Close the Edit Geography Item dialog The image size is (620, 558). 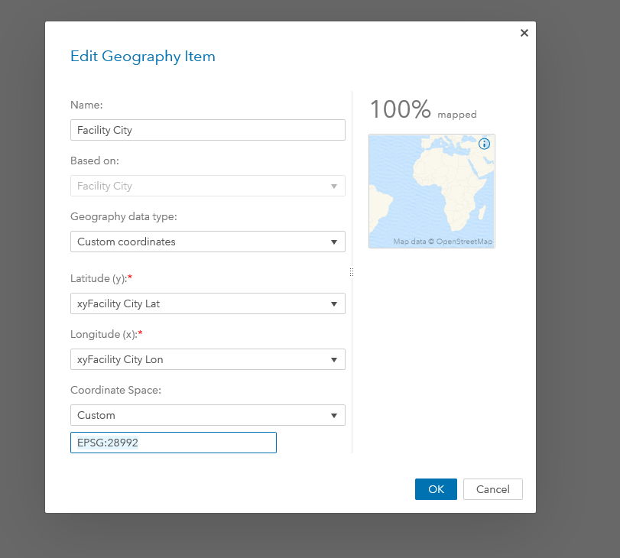[524, 33]
